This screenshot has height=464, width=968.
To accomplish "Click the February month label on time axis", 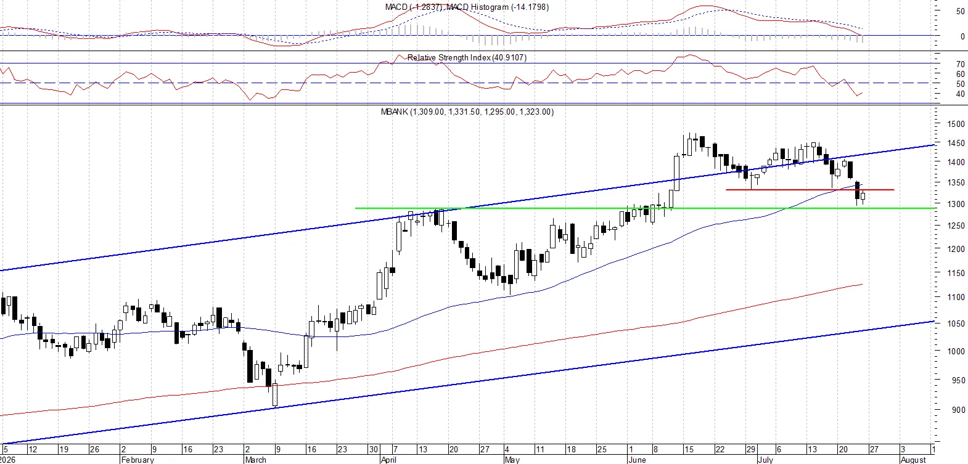I will [x=137, y=460].
